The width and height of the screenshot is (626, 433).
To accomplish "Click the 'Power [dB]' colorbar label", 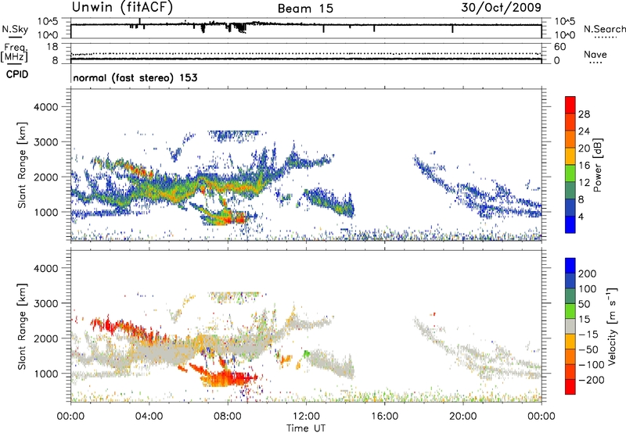I will pos(597,165).
